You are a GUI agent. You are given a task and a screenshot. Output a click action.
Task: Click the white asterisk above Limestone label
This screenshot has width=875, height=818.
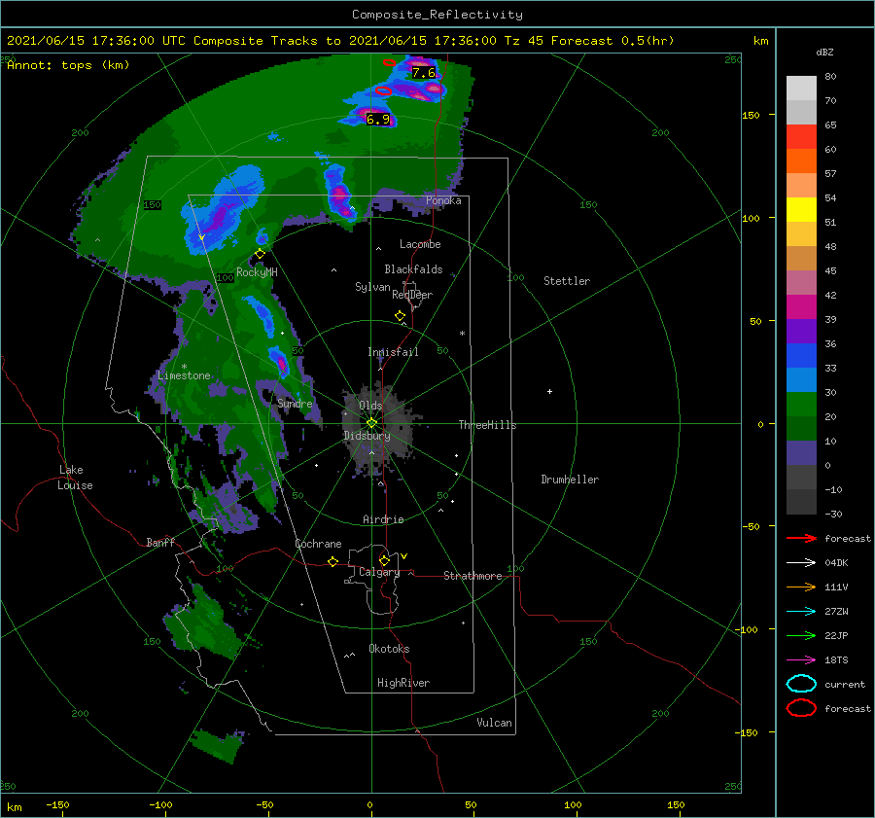[184, 367]
